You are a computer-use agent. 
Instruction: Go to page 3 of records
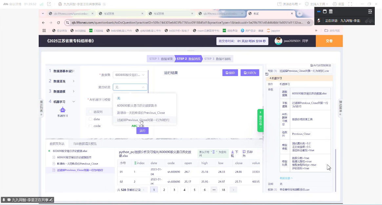click(174, 190)
